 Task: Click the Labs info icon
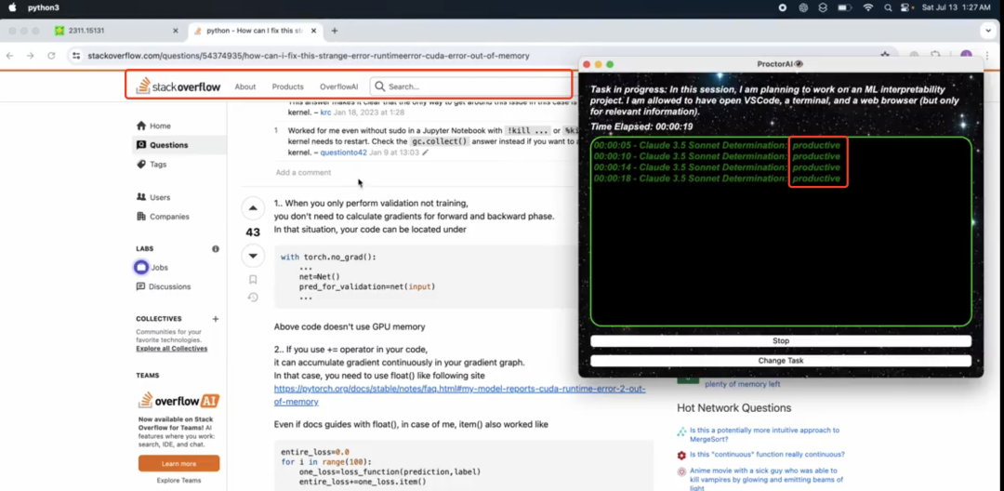tap(215, 248)
